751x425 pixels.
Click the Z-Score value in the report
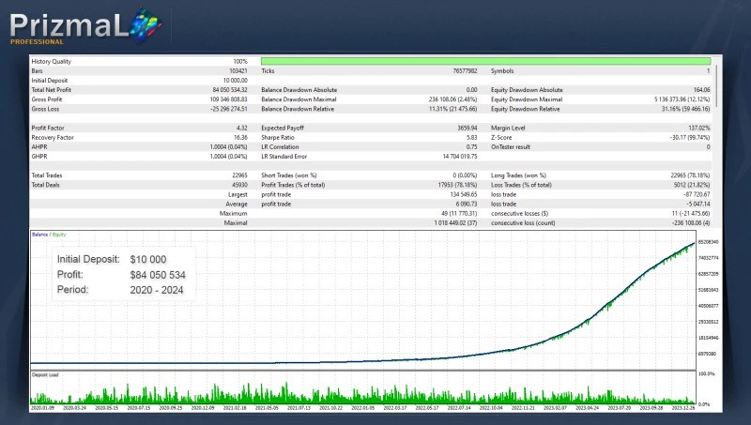click(x=682, y=137)
